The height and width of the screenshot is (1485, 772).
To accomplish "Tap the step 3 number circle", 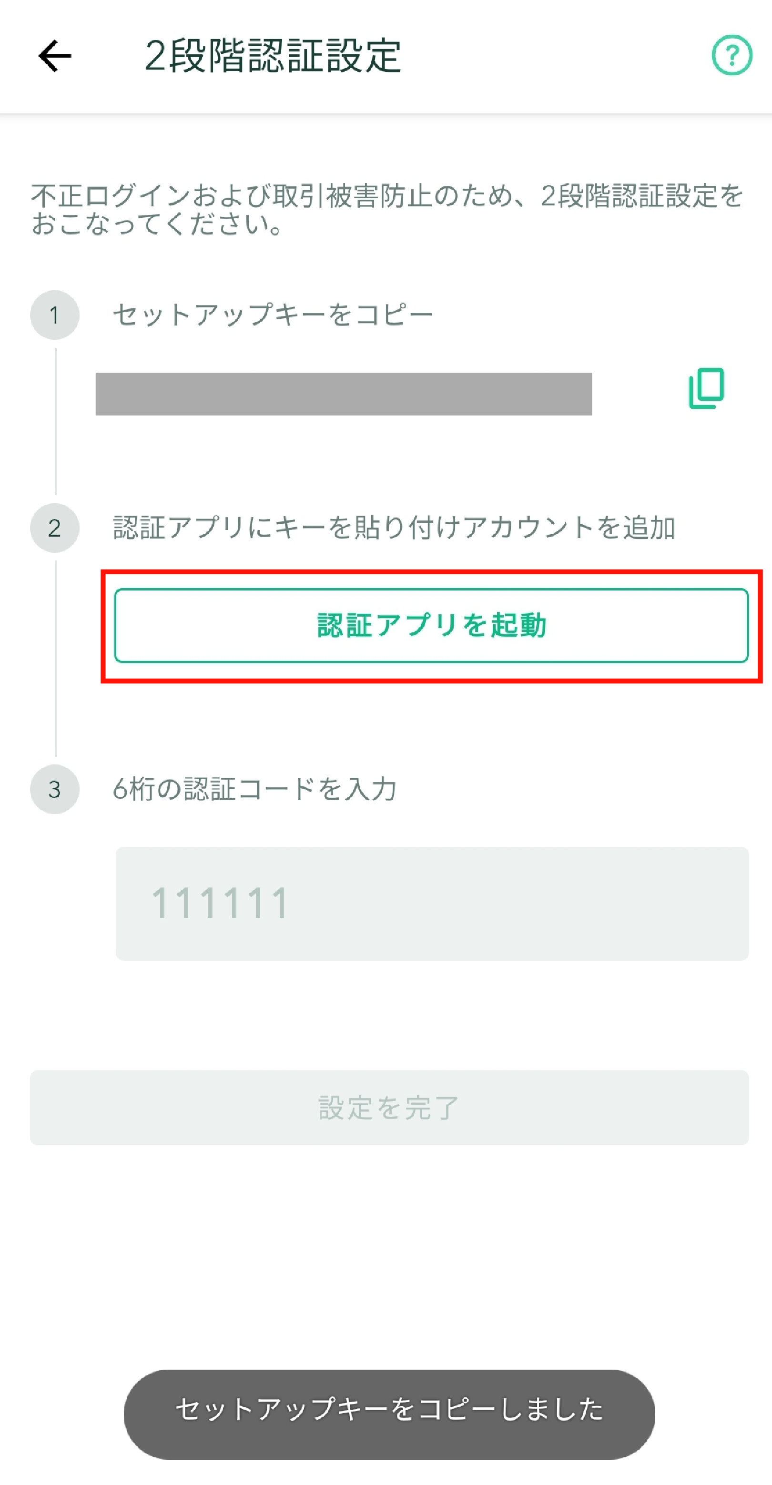I will coord(55,789).
